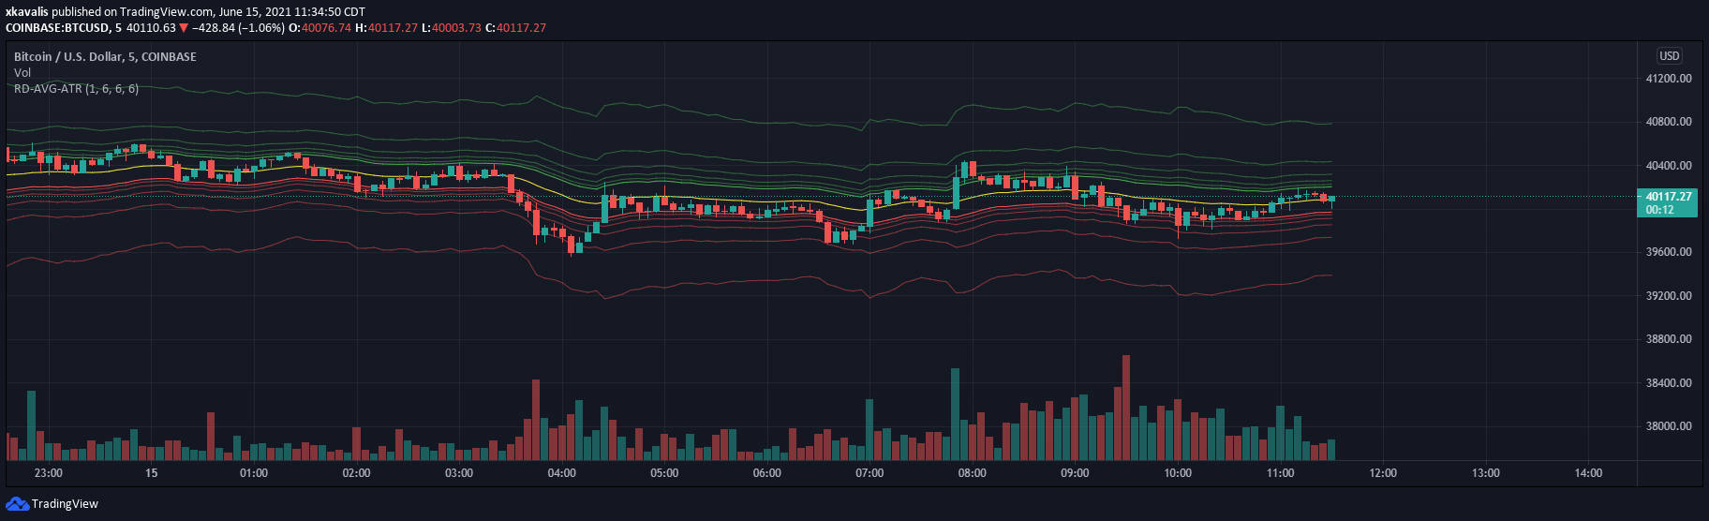Click the 13:00 time axis label

1486,473
